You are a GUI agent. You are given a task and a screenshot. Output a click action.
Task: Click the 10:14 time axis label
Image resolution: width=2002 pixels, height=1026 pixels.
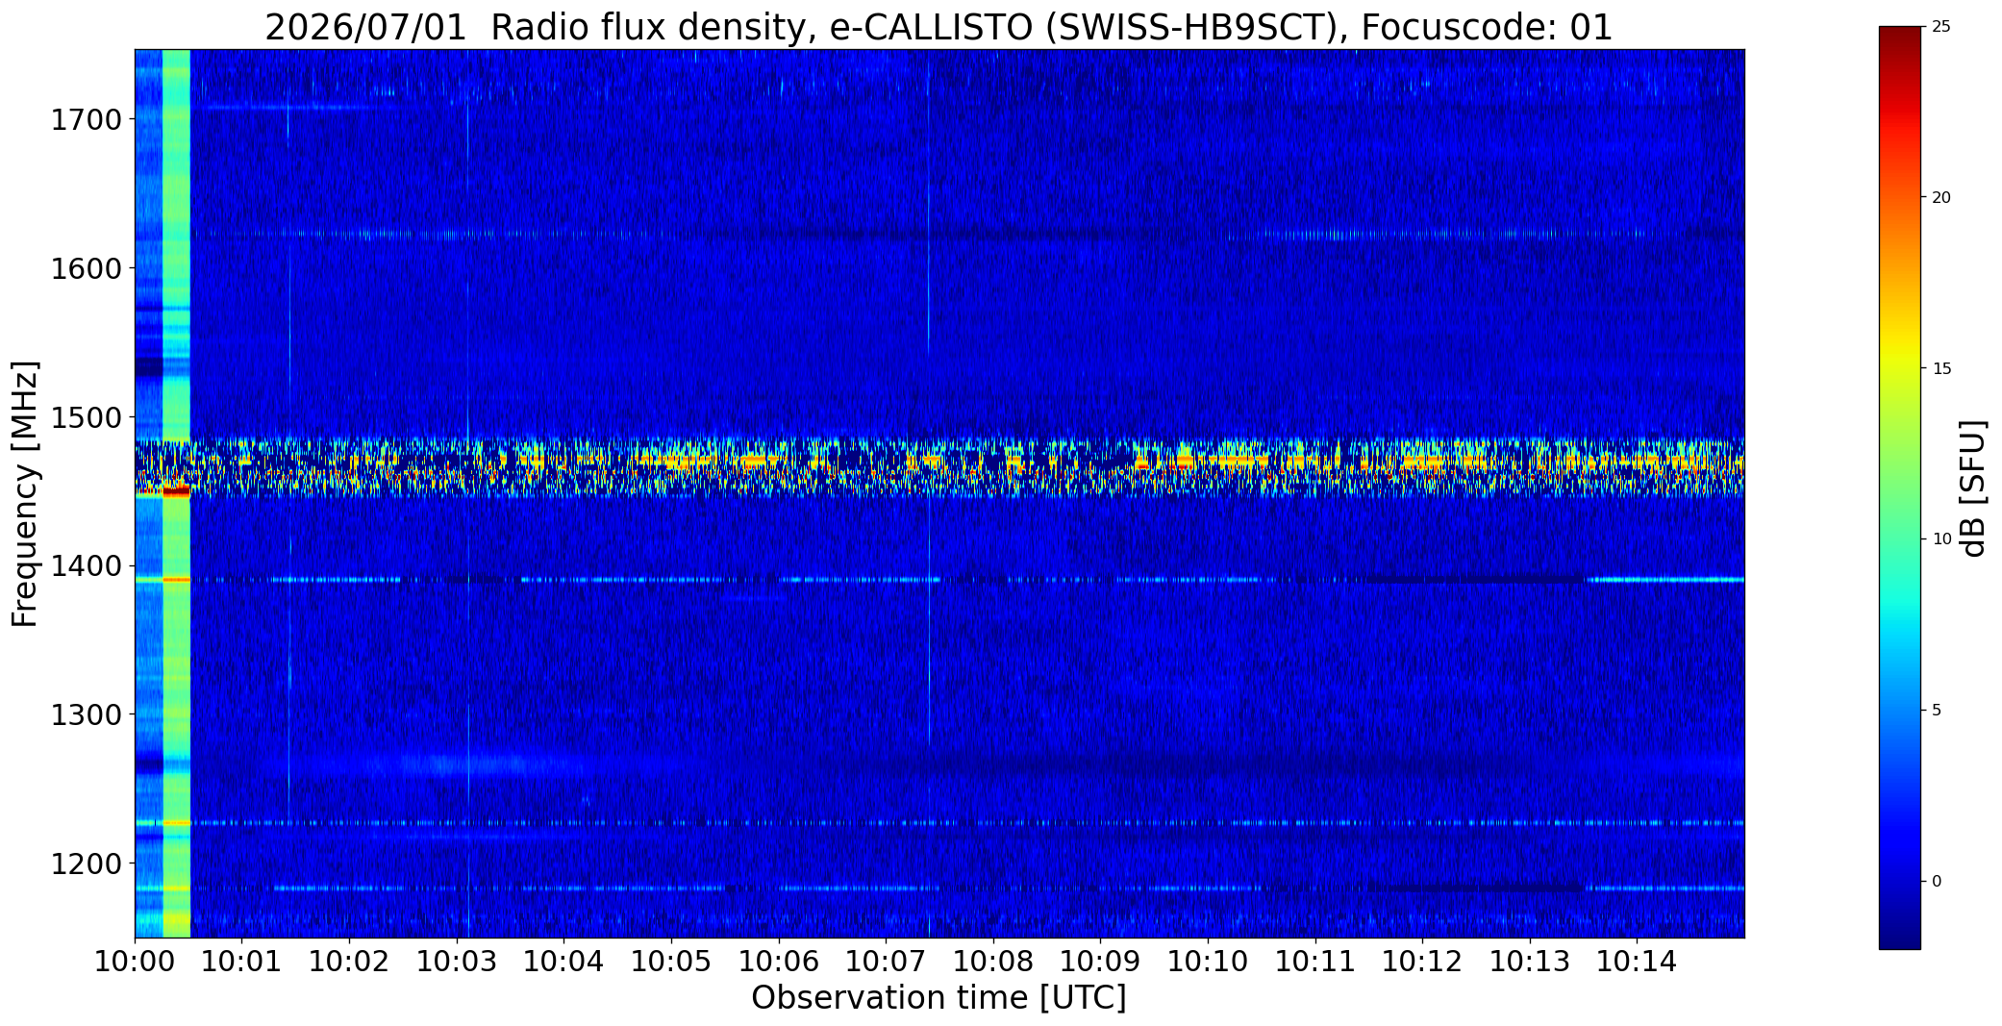[x=1637, y=961]
